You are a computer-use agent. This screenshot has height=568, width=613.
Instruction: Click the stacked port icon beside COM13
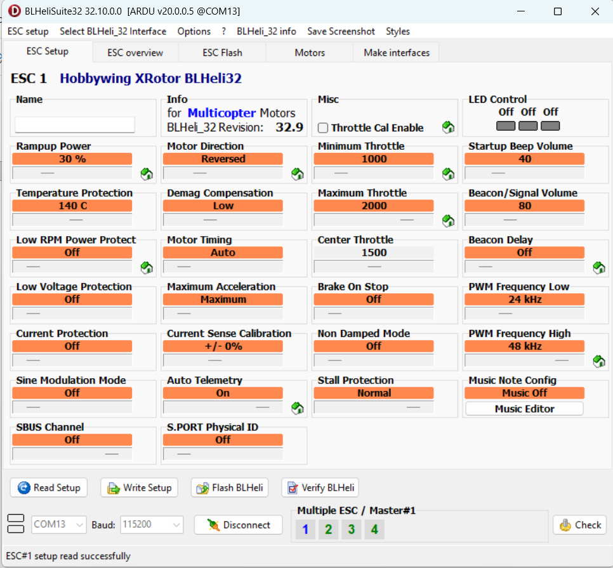16,524
